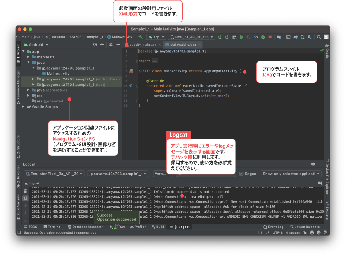
Task: Open the Build tool tab
Action: (x=158, y=227)
